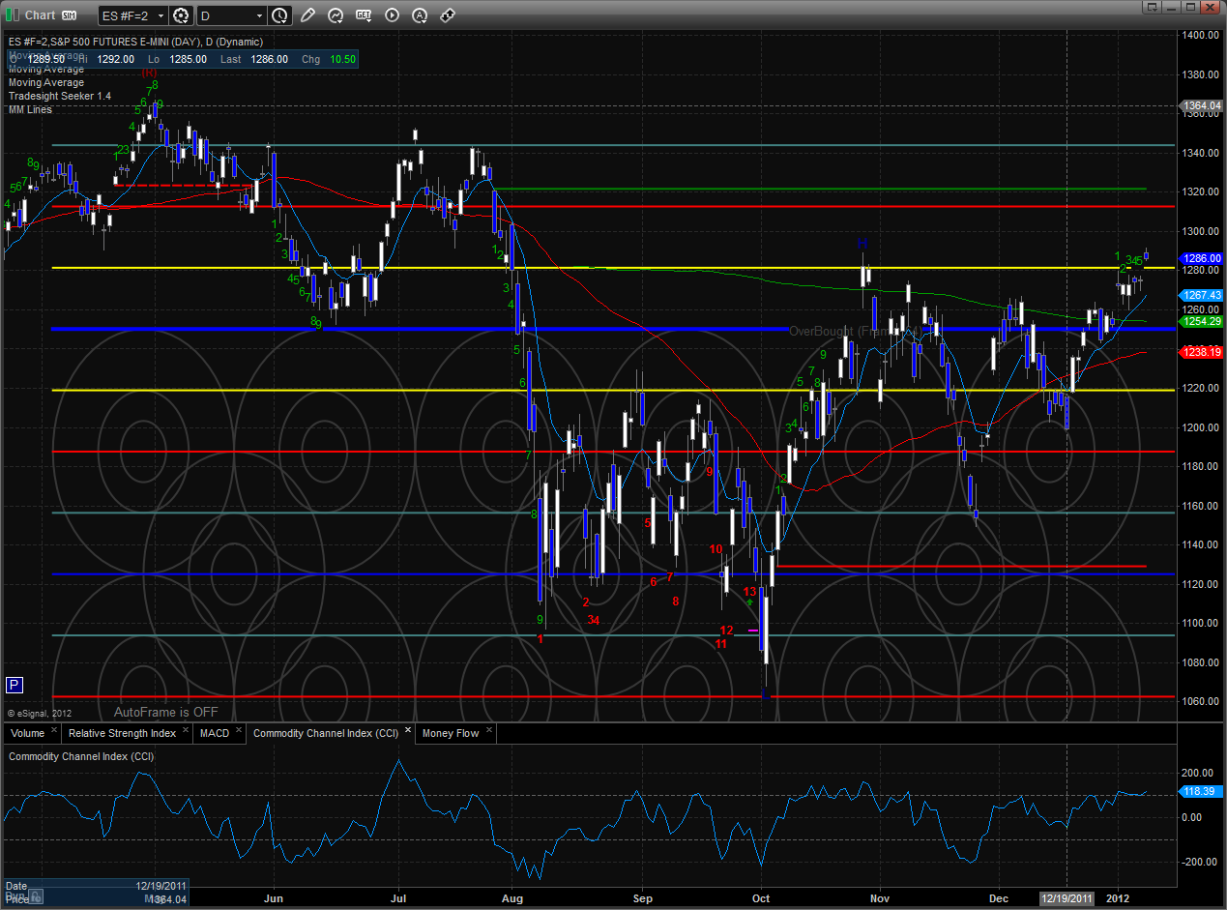The height and width of the screenshot is (910, 1227).
Task: Click the 1060.00 price axis label
Action: [1202, 701]
